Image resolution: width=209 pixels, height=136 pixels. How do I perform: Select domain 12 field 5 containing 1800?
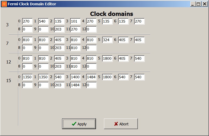(x=107, y=59)
